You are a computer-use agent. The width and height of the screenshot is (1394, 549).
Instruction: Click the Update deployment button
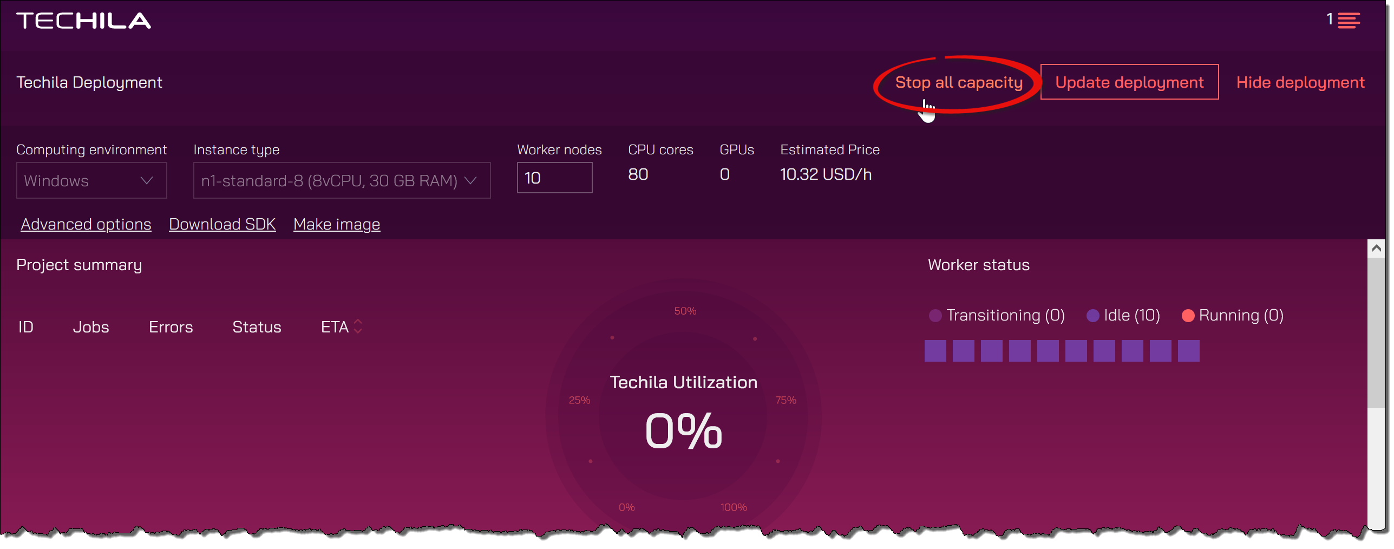click(x=1129, y=82)
